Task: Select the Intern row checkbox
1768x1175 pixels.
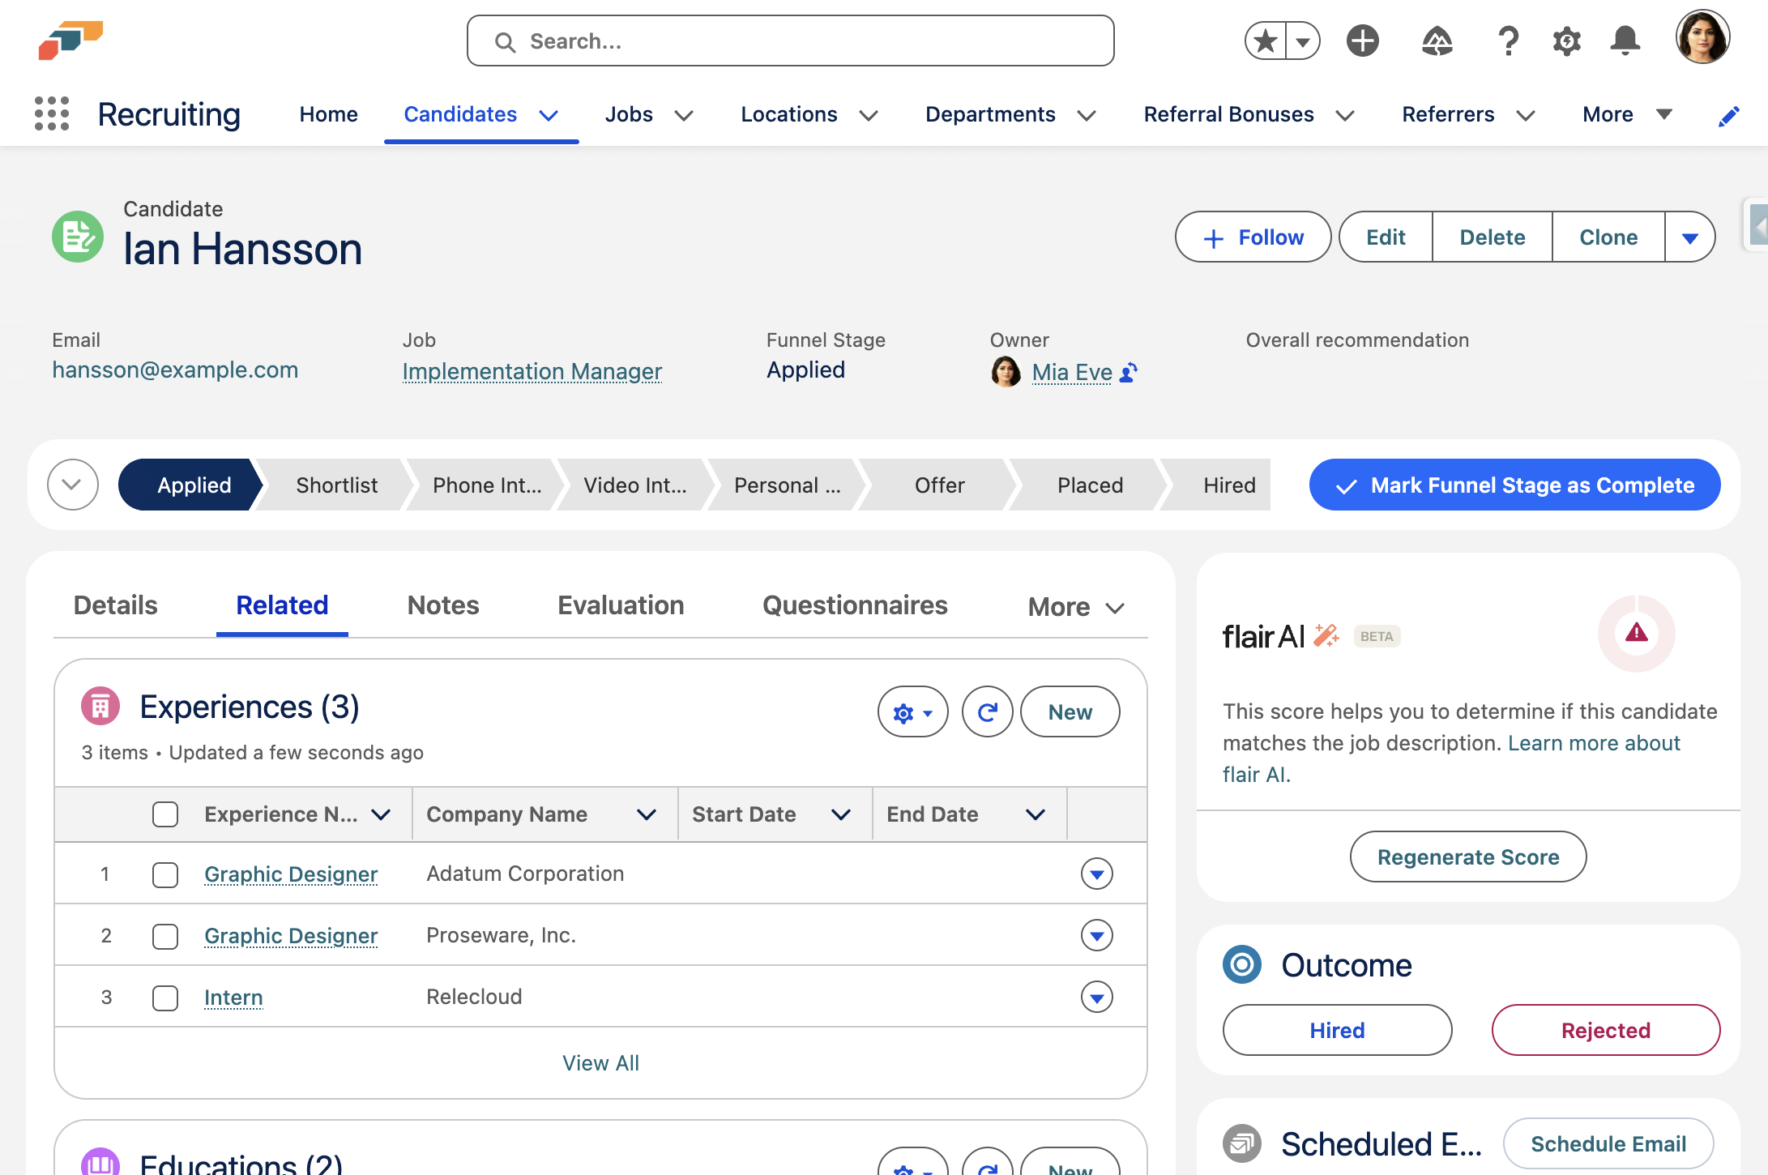Action: point(165,998)
